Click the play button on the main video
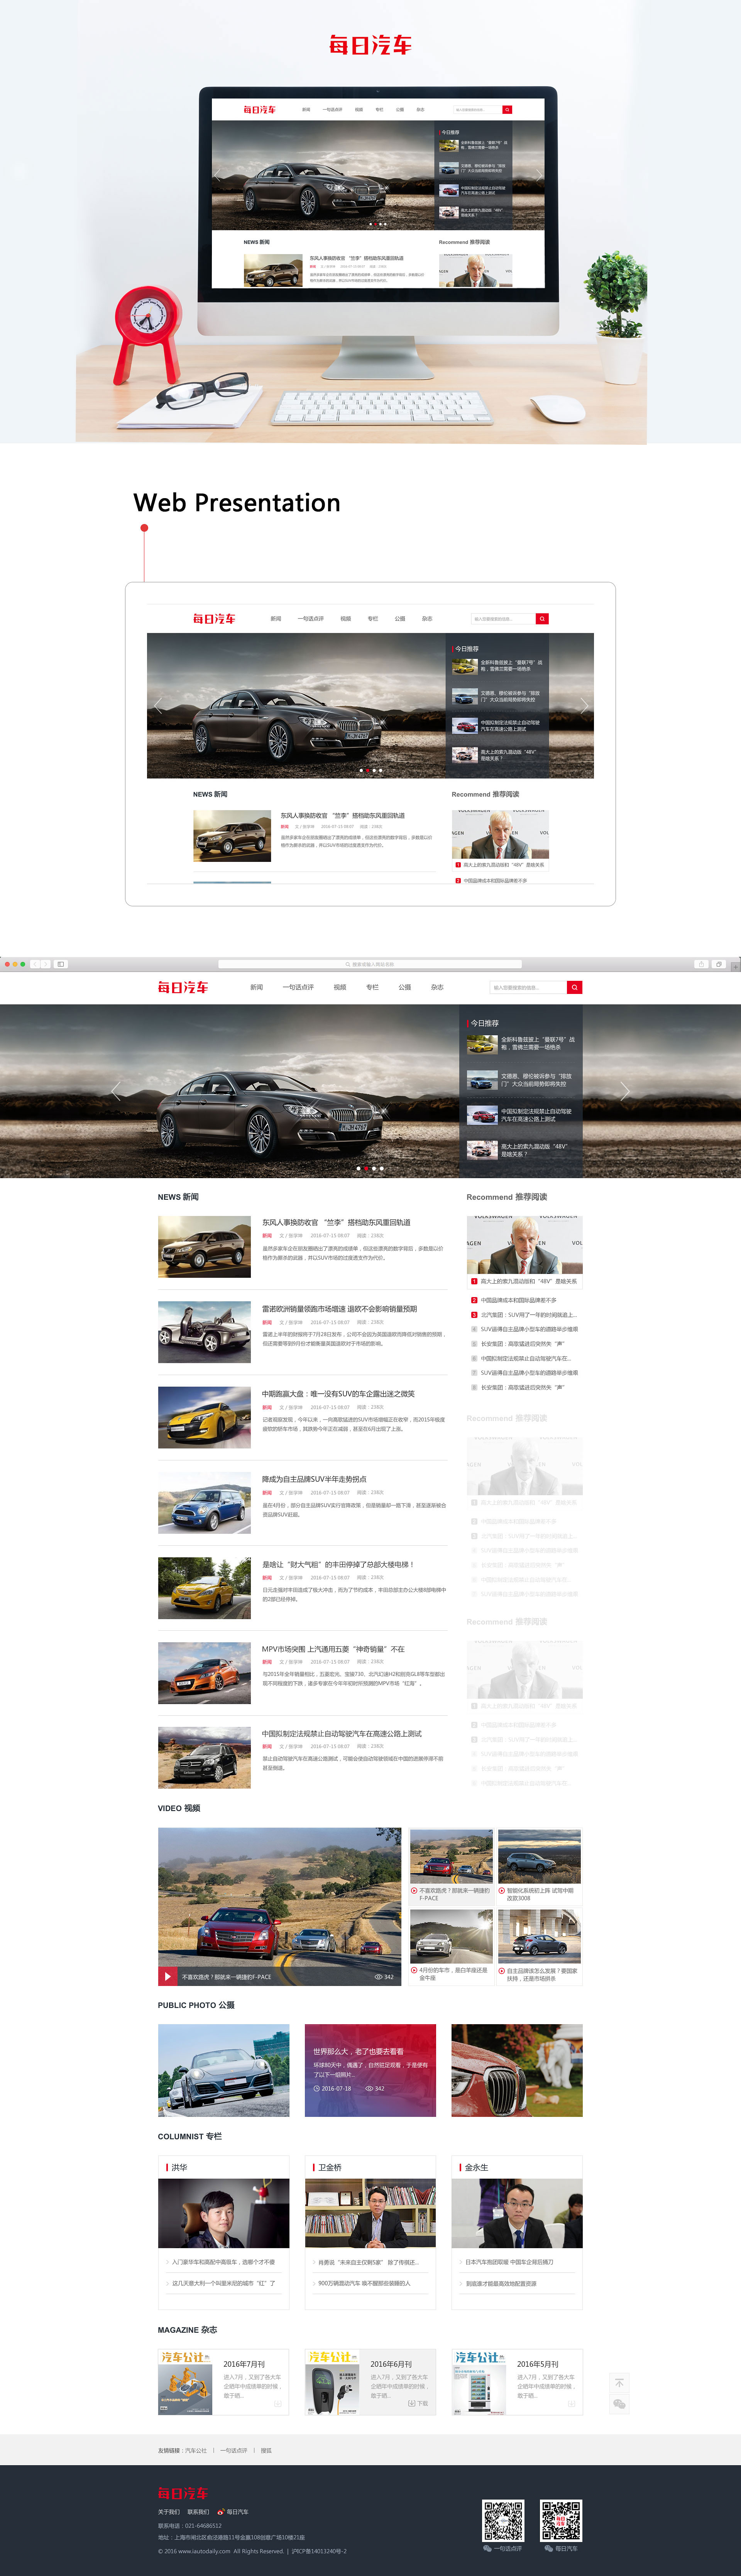Viewport: 741px width, 2576px height. pos(167,1976)
